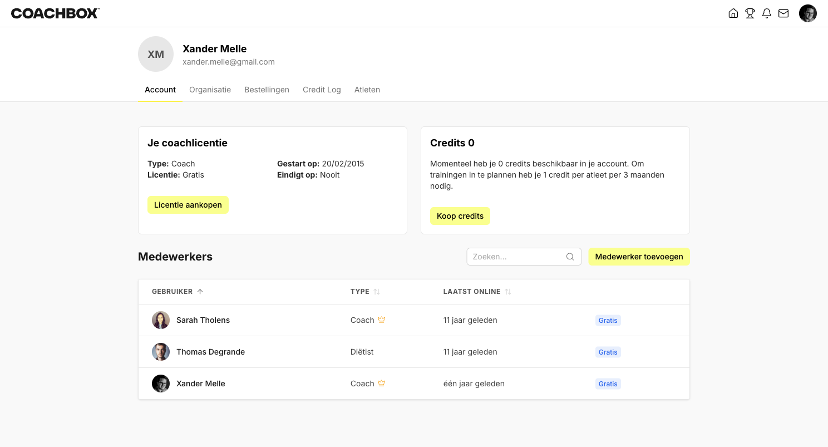828x447 pixels.
Task: Click Sarah Tholens' avatar photo
Action: pyautogui.click(x=161, y=320)
